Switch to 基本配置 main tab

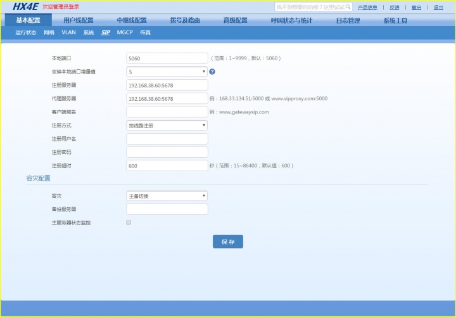pos(28,20)
